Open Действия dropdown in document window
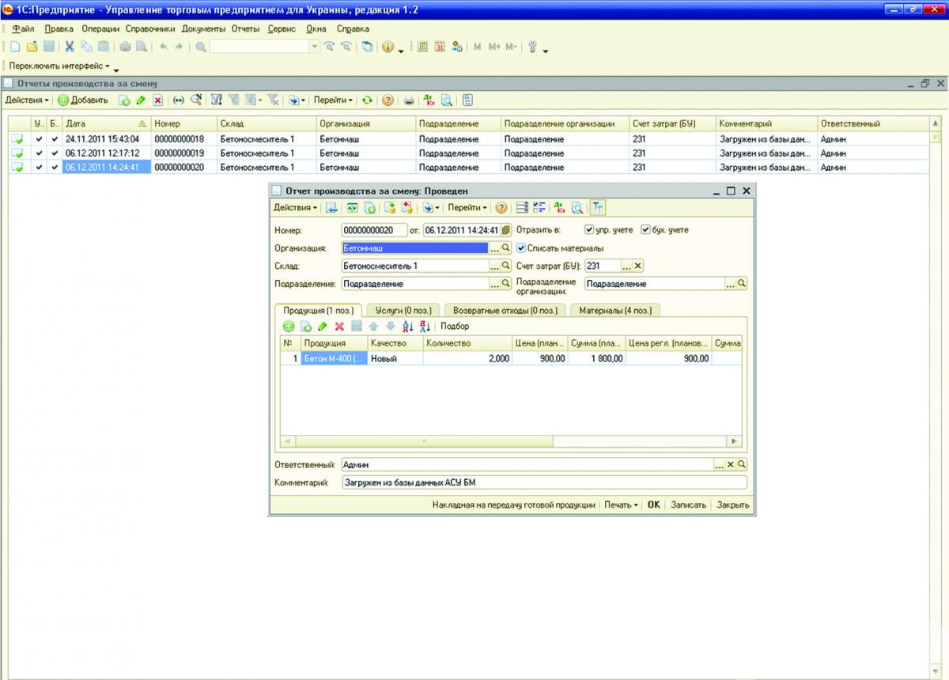 [295, 208]
